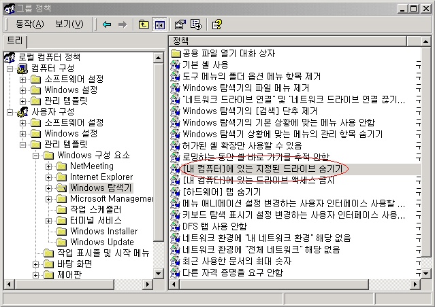The height and width of the screenshot is (307, 435).
Task: Select the circled 지정된 드라이브 숨기기 policy
Action: (x=263, y=168)
